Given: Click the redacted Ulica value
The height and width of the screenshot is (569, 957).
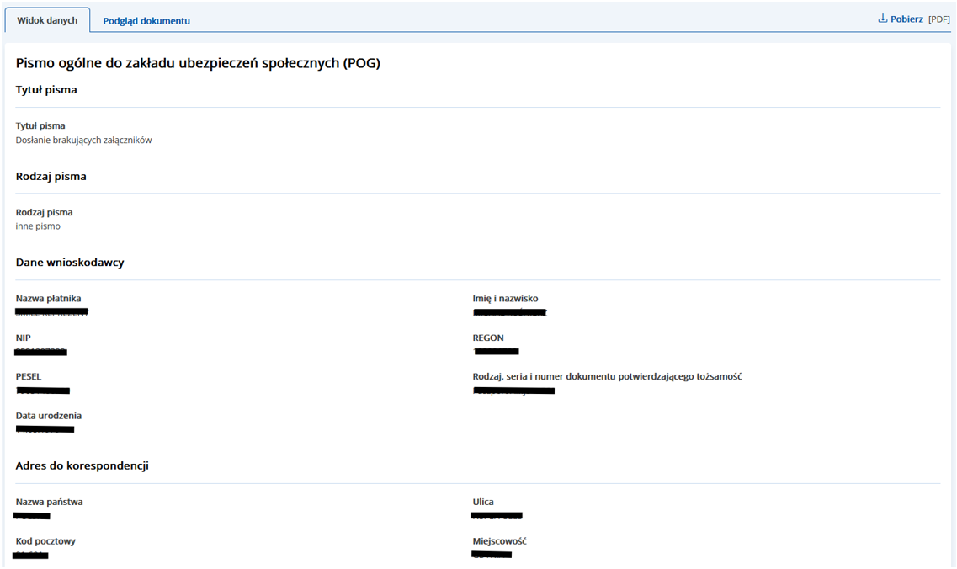Looking at the screenshot, I should click(x=497, y=515).
